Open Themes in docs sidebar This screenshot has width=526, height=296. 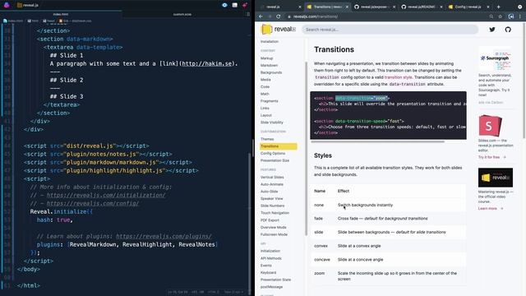267,139
